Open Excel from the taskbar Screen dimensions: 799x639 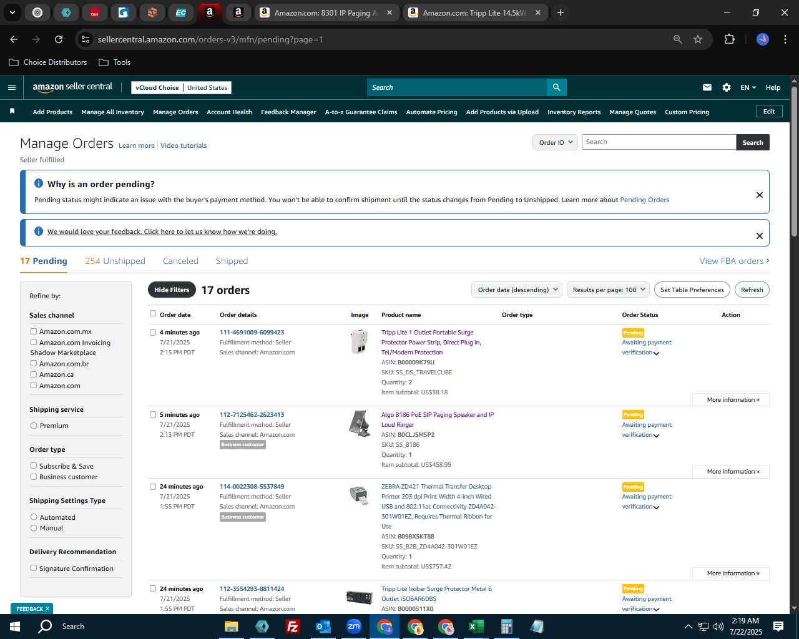click(476, 627)
